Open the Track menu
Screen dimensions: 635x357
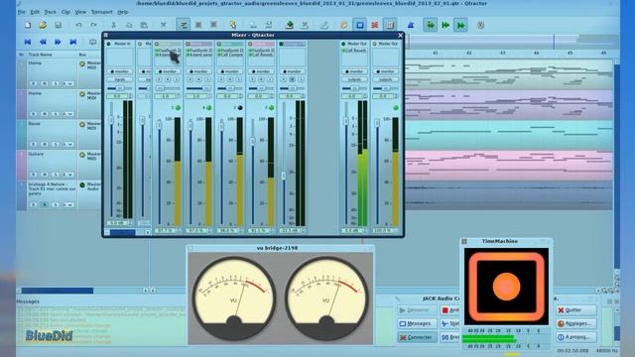coord(51,12)
